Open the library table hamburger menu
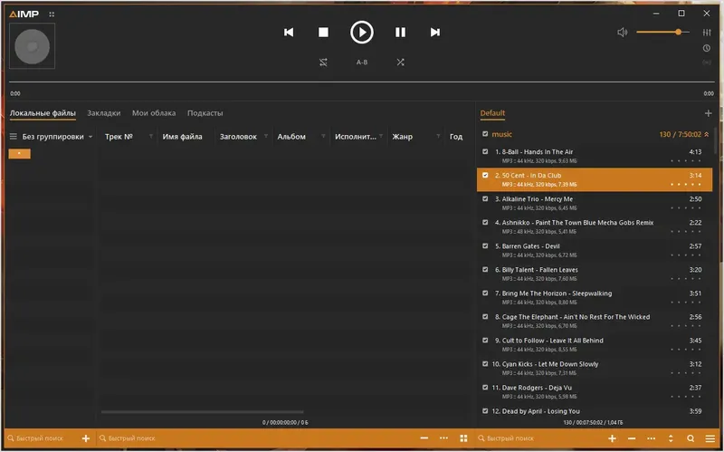The image size is (724, 452). coord(14,137)
